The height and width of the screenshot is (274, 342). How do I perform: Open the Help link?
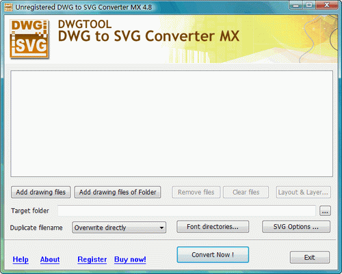[x=21, y=260]
